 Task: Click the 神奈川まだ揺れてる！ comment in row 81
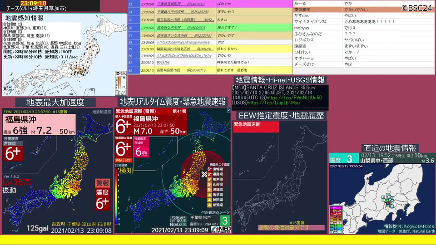[233, 62]
